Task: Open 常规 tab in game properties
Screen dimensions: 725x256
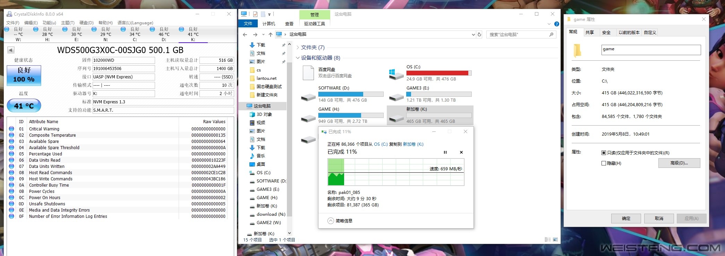Action: point(573,32)
